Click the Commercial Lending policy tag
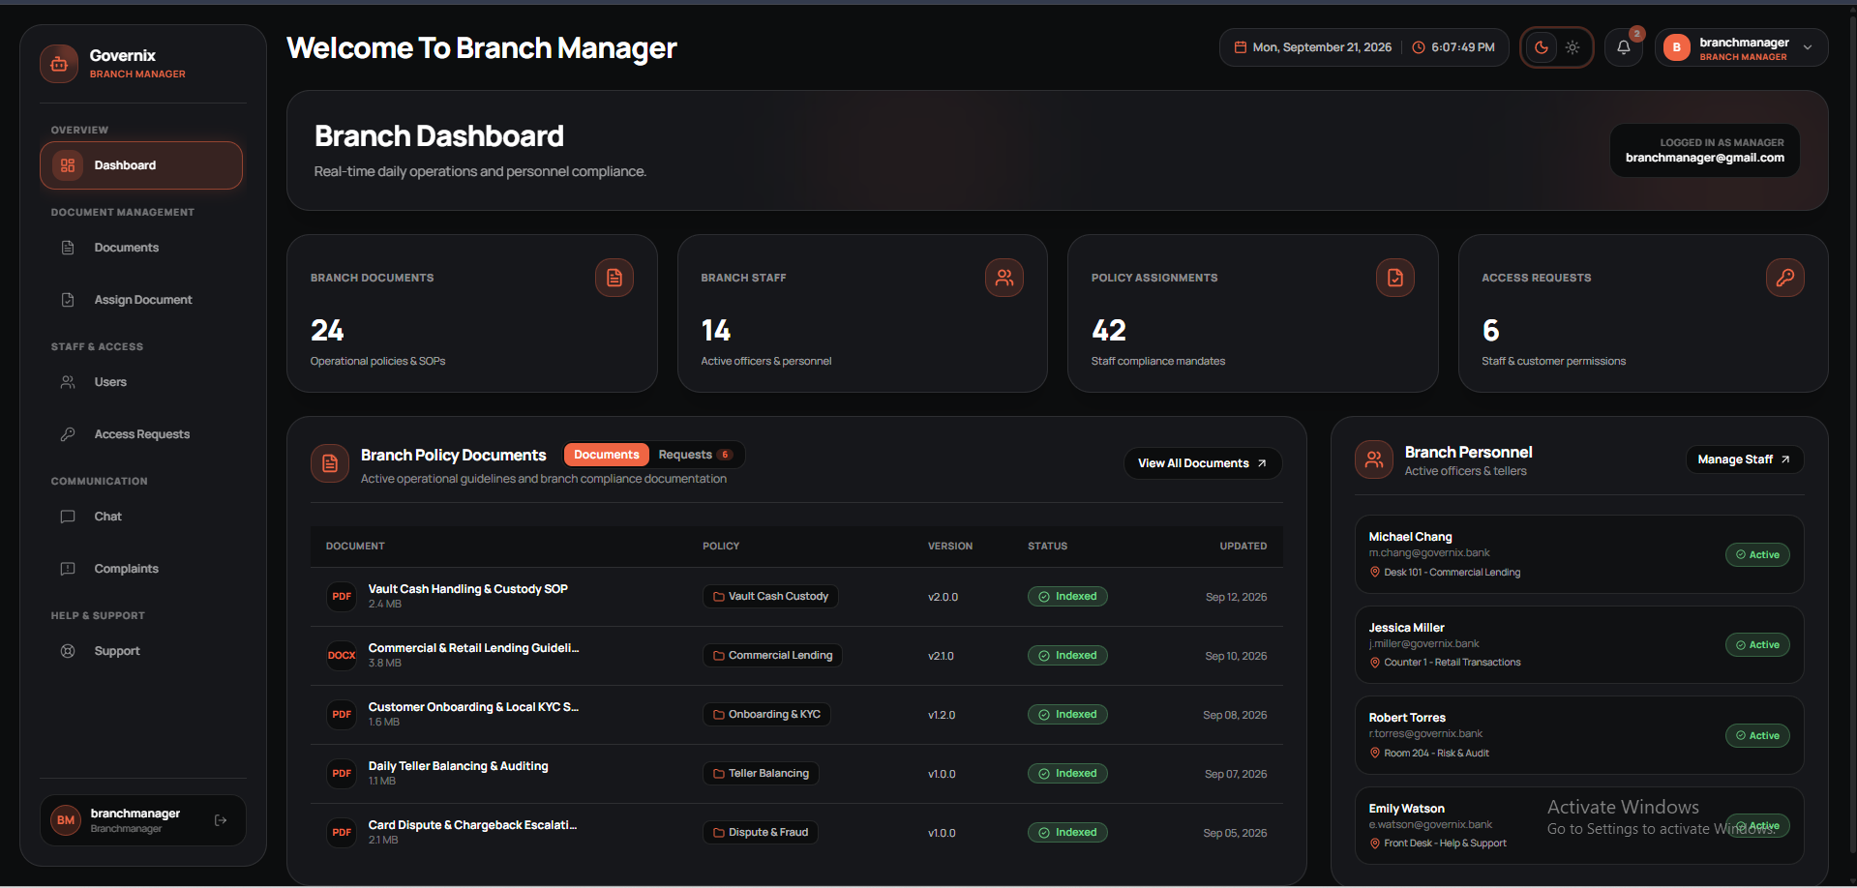This screenshot has height=888, width=1857. pyautogui.click(x=772, y=656)
